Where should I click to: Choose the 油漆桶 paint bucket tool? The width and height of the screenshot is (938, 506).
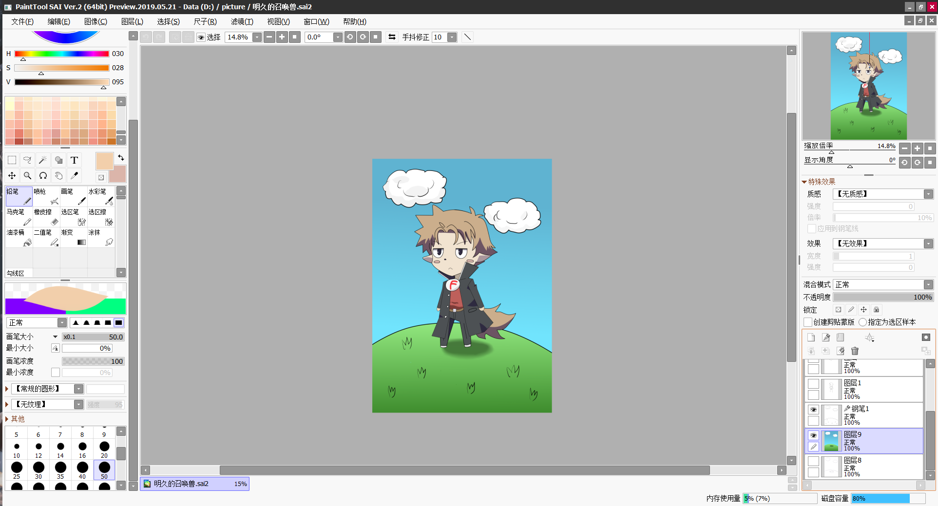[x=19, y=238]
